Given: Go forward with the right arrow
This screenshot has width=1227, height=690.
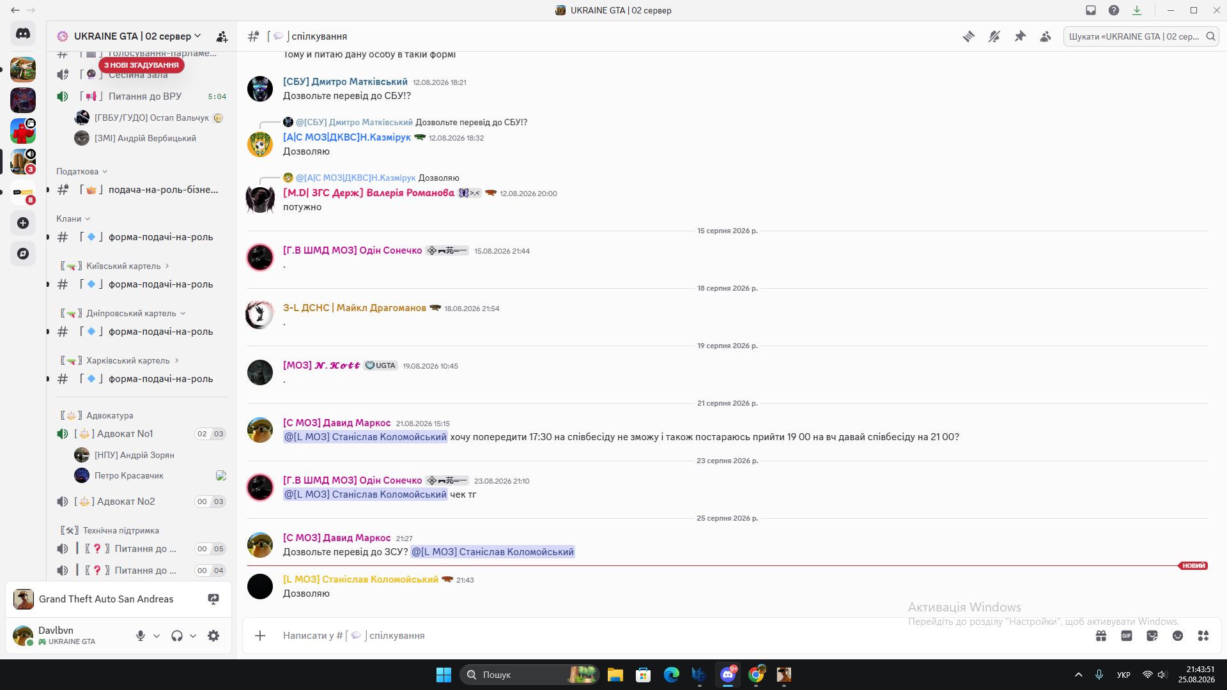Looking at the screenshot, I should (x=31, y=10).
